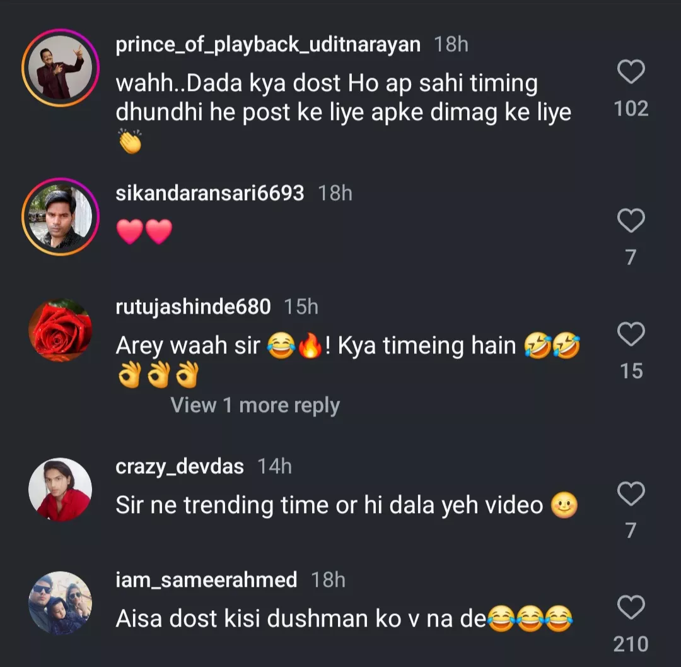Image resolution: width=681 pixels, height=667 pixels.
Task: Go to rutujashinde680 username link
Action: [193, 307]
